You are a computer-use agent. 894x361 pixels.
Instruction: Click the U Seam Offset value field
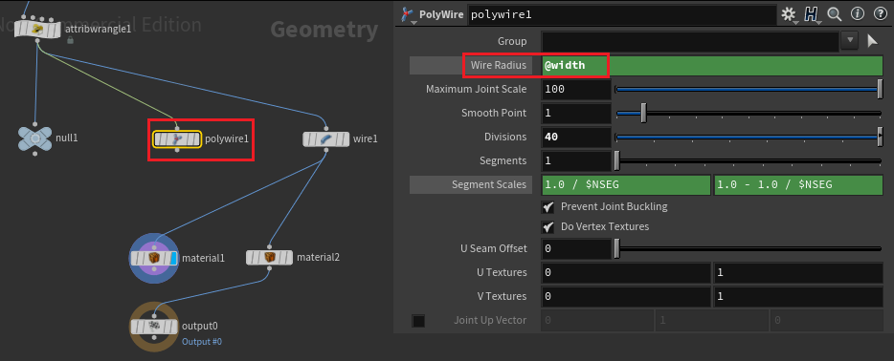coord(576,248)
